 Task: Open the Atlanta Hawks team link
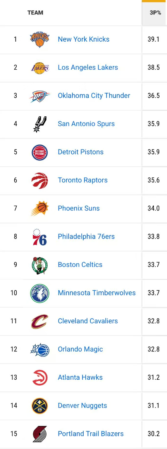[x=80, y=377]
